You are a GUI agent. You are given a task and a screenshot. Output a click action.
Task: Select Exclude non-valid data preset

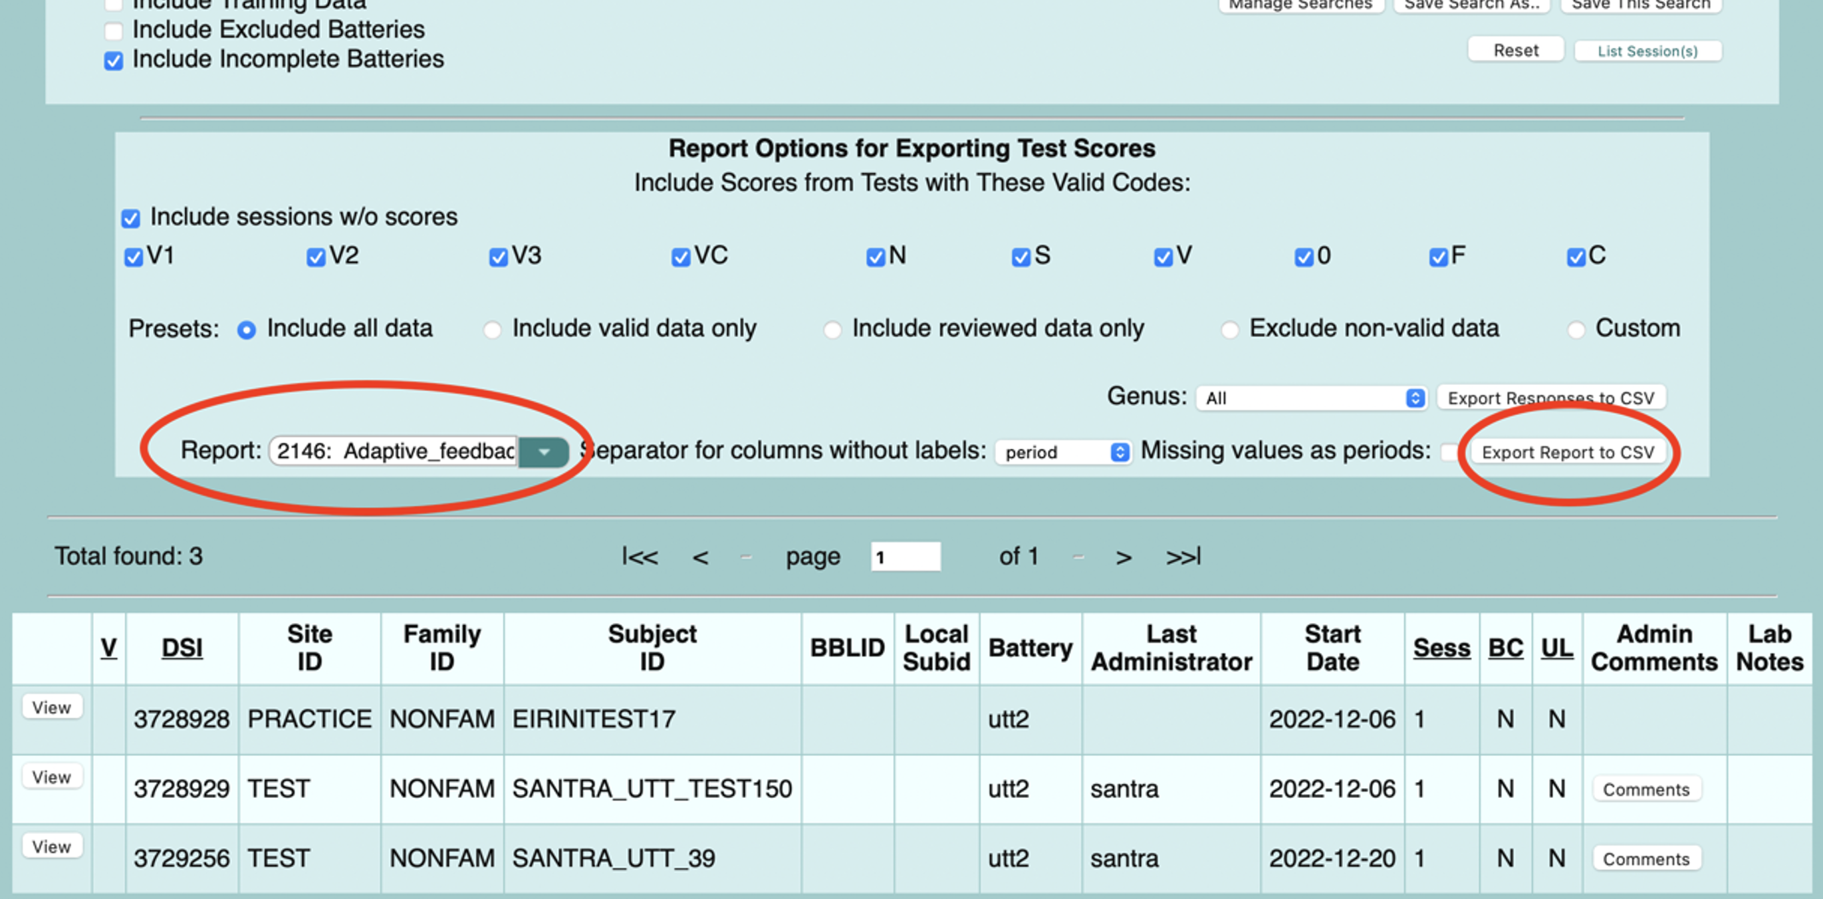(1230, 330)
